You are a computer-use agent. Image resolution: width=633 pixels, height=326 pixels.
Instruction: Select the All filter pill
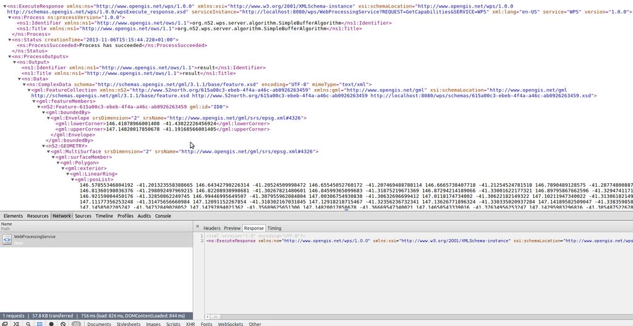click(76, 324)
